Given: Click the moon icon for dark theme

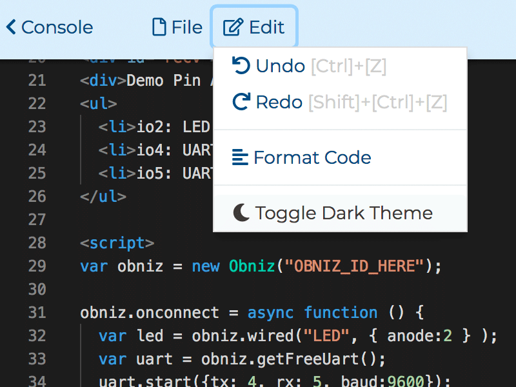Looking at the screenshot, I should 241,213.
